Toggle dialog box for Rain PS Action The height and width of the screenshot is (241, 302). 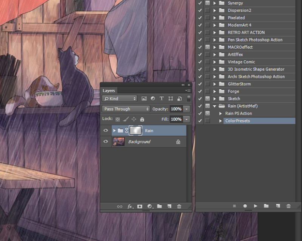coord(207,114)
